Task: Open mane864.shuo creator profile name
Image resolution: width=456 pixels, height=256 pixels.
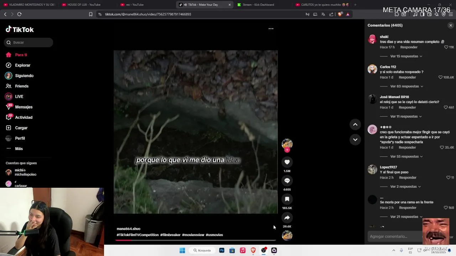Action: point(128,229)
